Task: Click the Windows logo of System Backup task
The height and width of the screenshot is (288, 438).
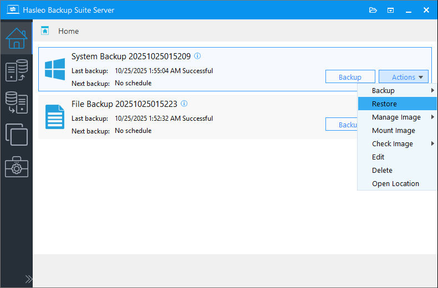Action: (x=55, y=69)
